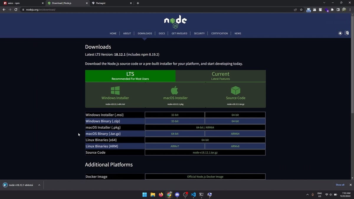Download macOS Binary ARM64
This screenshot has height=199, width=354.
(x=235, y=134)
